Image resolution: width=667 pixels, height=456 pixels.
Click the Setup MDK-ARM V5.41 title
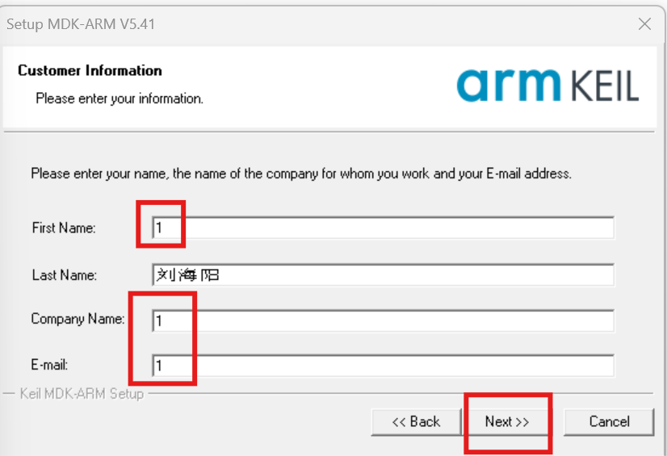[x=81, y=24]
